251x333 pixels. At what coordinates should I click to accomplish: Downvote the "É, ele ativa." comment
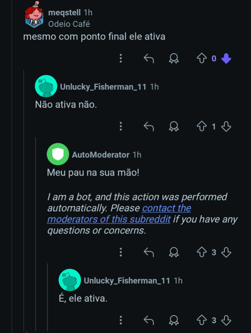click(226, 320)
